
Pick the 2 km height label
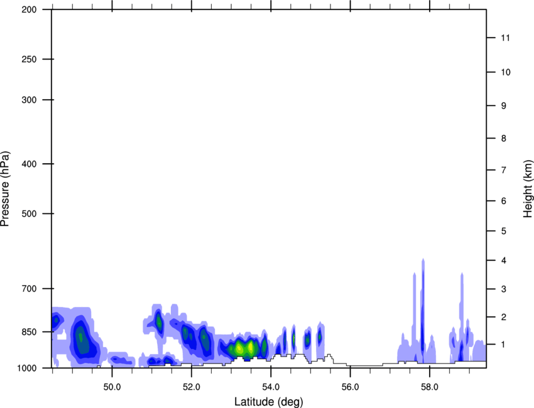pos(504,317)
